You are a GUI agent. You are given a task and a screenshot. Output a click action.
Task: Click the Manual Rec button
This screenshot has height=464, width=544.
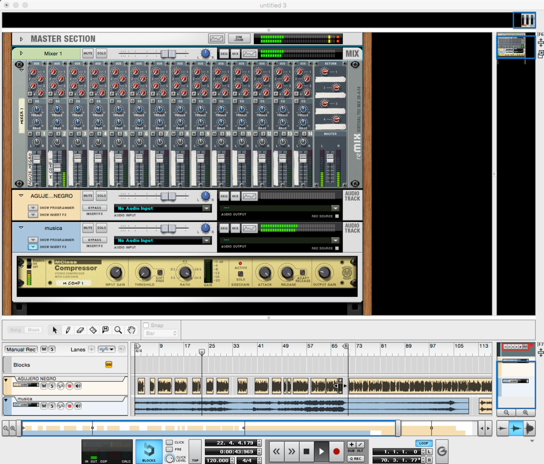pyautogui.click(x=21, y=349)
